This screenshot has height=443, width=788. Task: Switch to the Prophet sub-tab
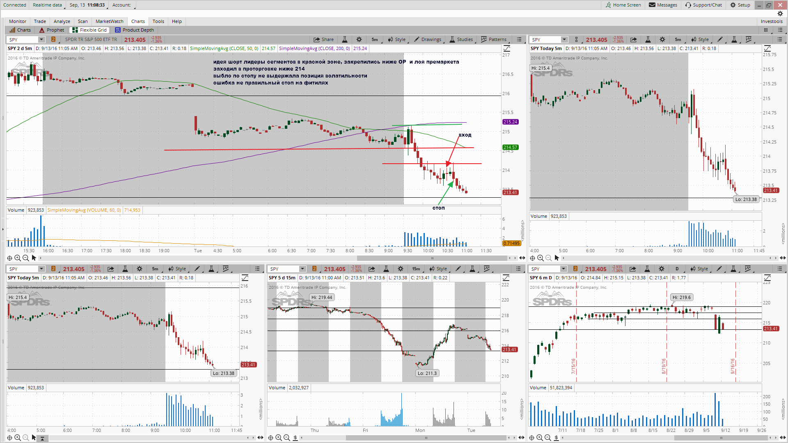click(x=52, y=30)
